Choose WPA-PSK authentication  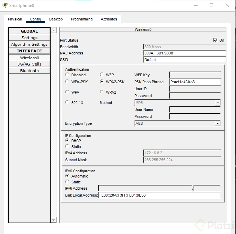coord(67,81)
